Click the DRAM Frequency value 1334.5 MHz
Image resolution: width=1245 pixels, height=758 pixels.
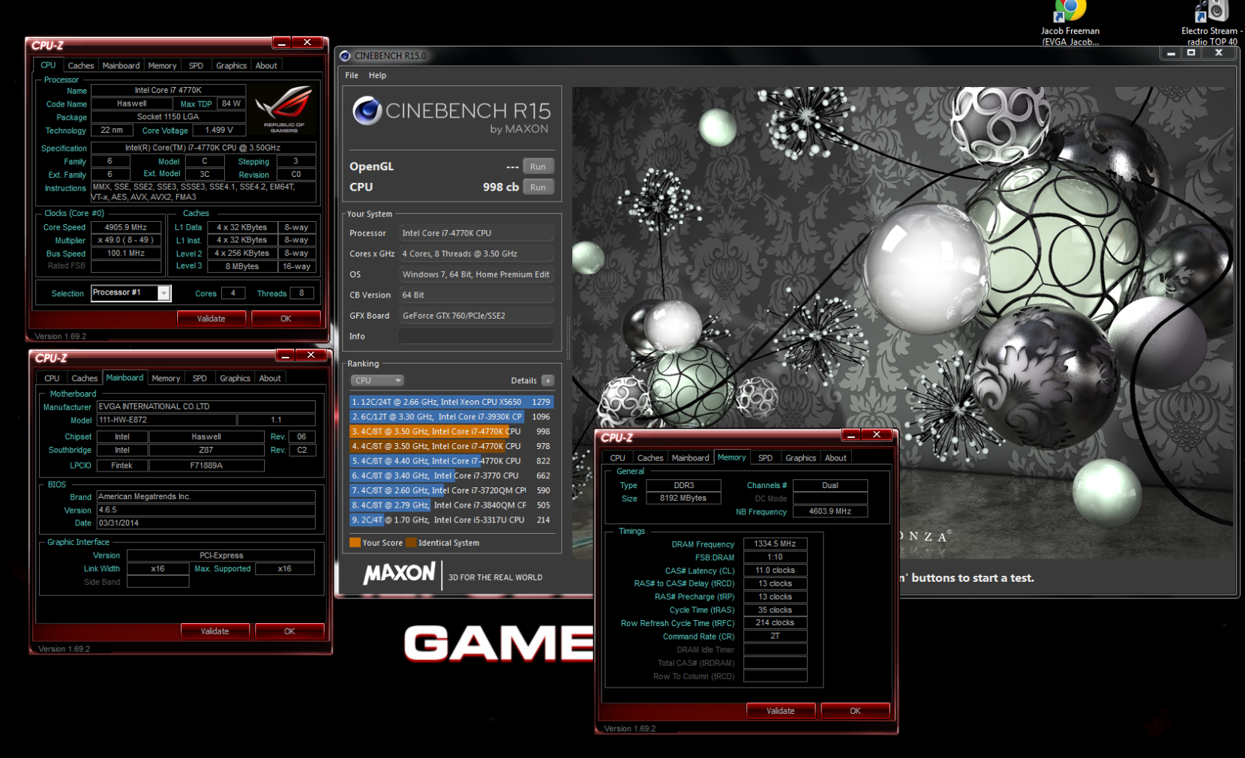click(775, 544)
